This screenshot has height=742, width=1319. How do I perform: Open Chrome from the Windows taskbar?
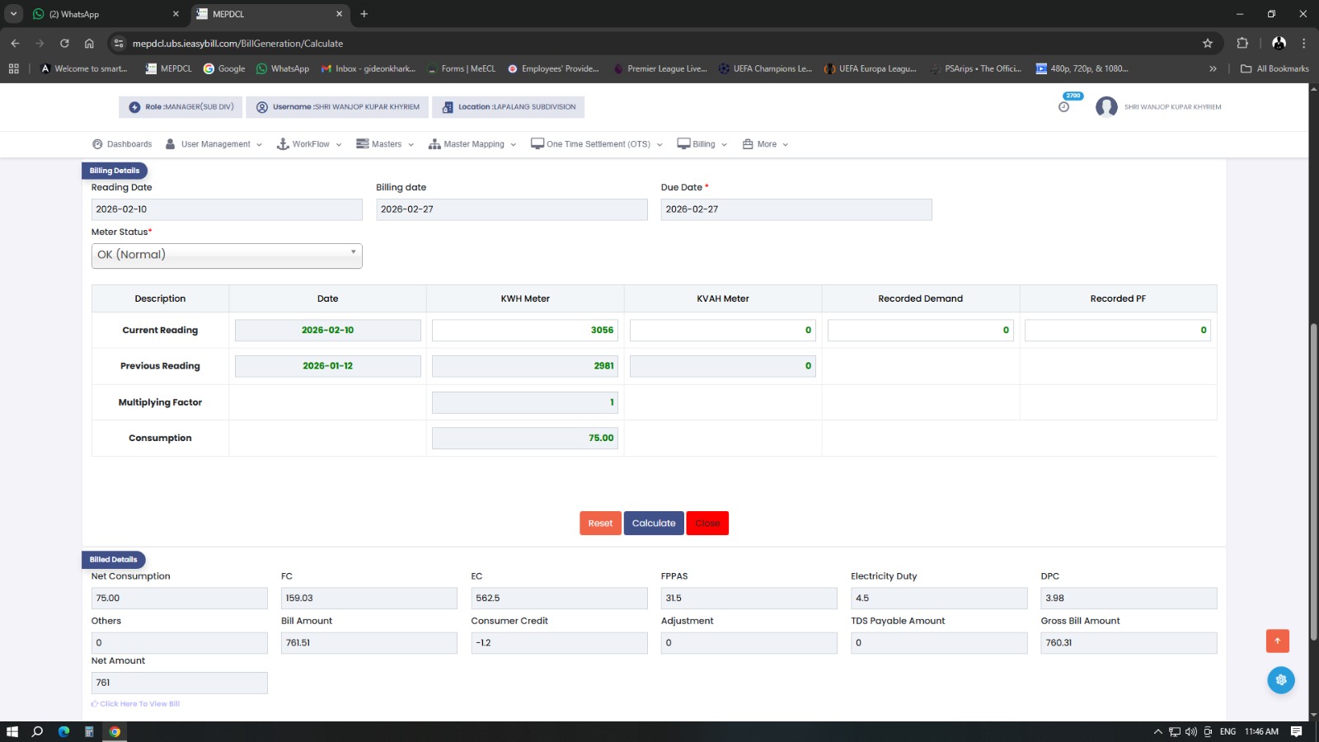tap(115, 731)
